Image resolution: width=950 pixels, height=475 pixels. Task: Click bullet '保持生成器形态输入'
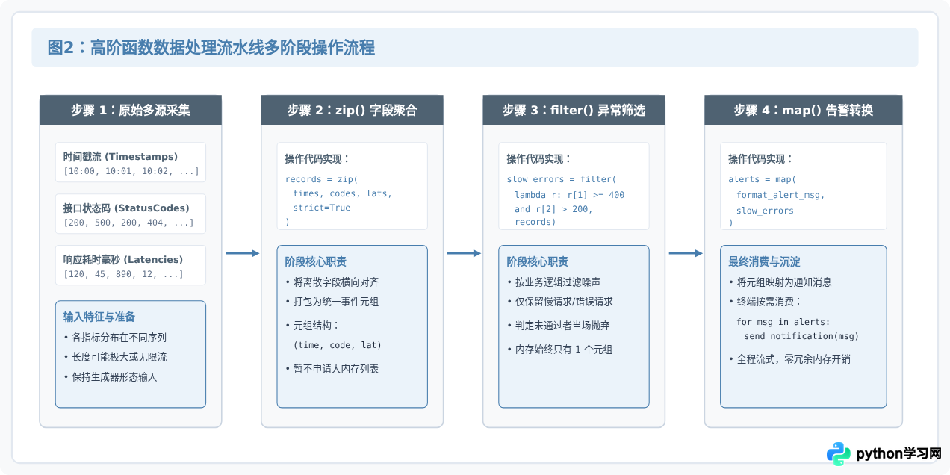(x=110, y=377)
